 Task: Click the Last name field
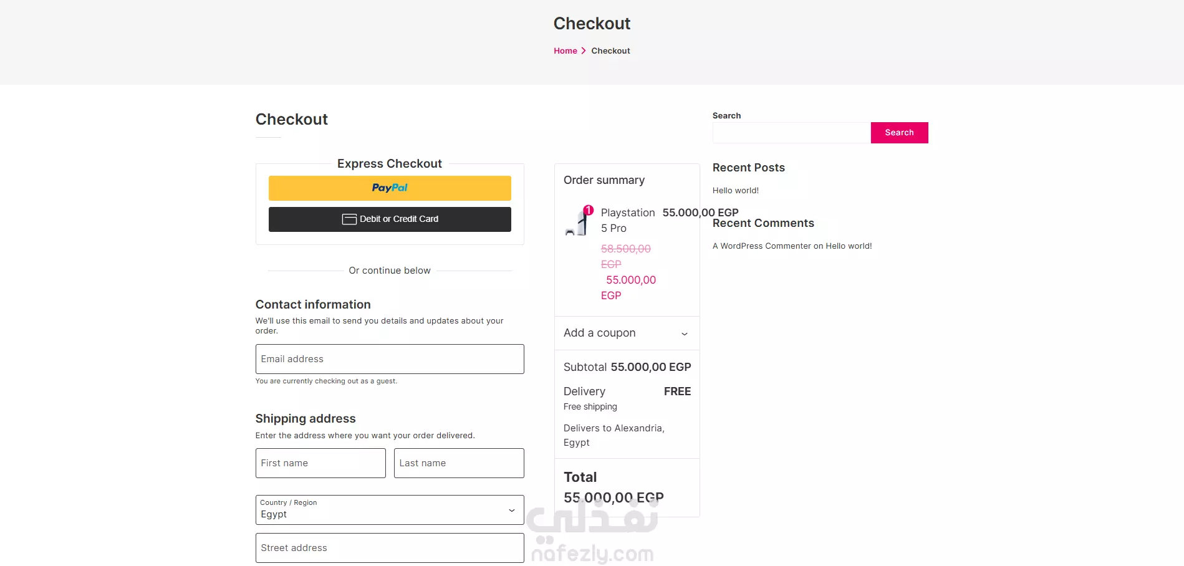pos(459,463)
